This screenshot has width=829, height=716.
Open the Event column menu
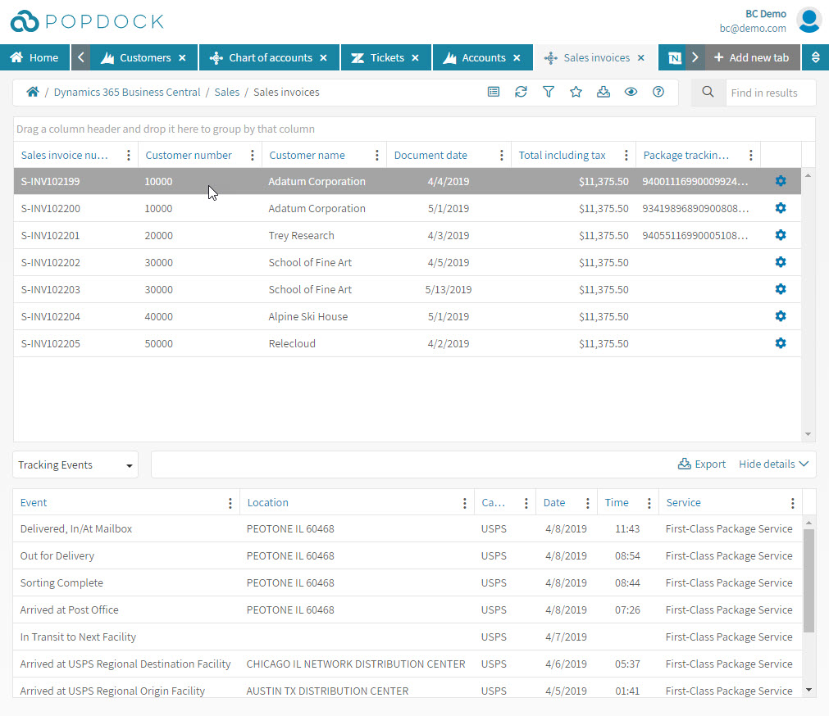coord(230,503)
